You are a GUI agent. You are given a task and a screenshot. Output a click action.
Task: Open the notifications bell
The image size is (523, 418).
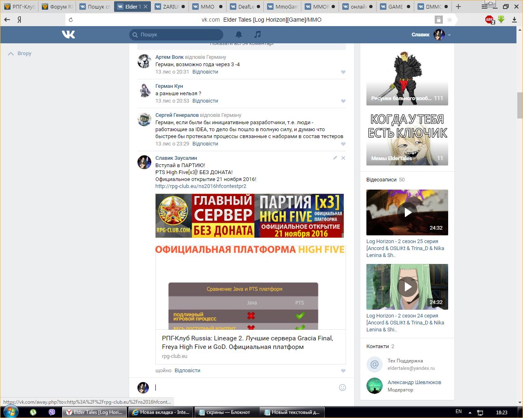[x=239, y=35]
